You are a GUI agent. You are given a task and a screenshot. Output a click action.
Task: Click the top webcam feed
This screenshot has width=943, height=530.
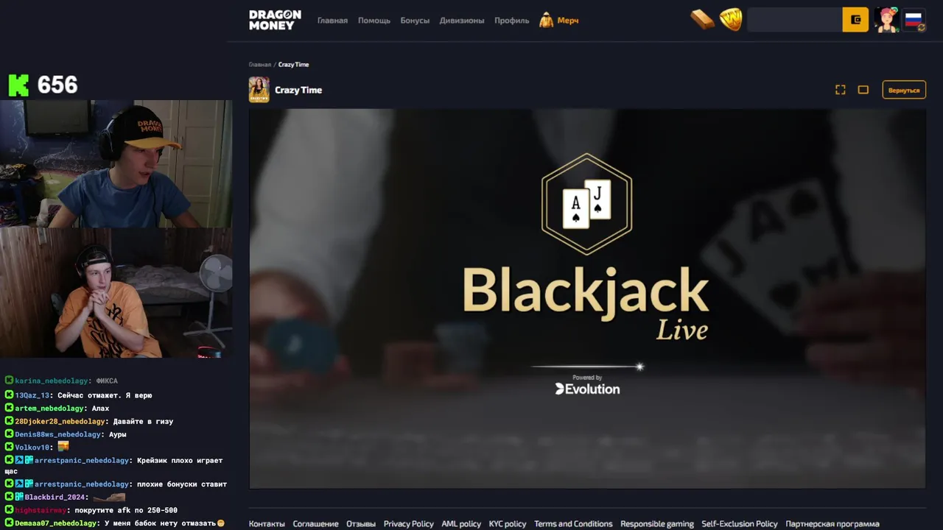coord(116,164)
